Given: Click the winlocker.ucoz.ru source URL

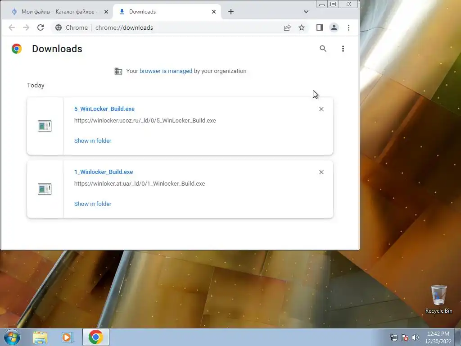Looking at the screenshot, I should [145, 121].
